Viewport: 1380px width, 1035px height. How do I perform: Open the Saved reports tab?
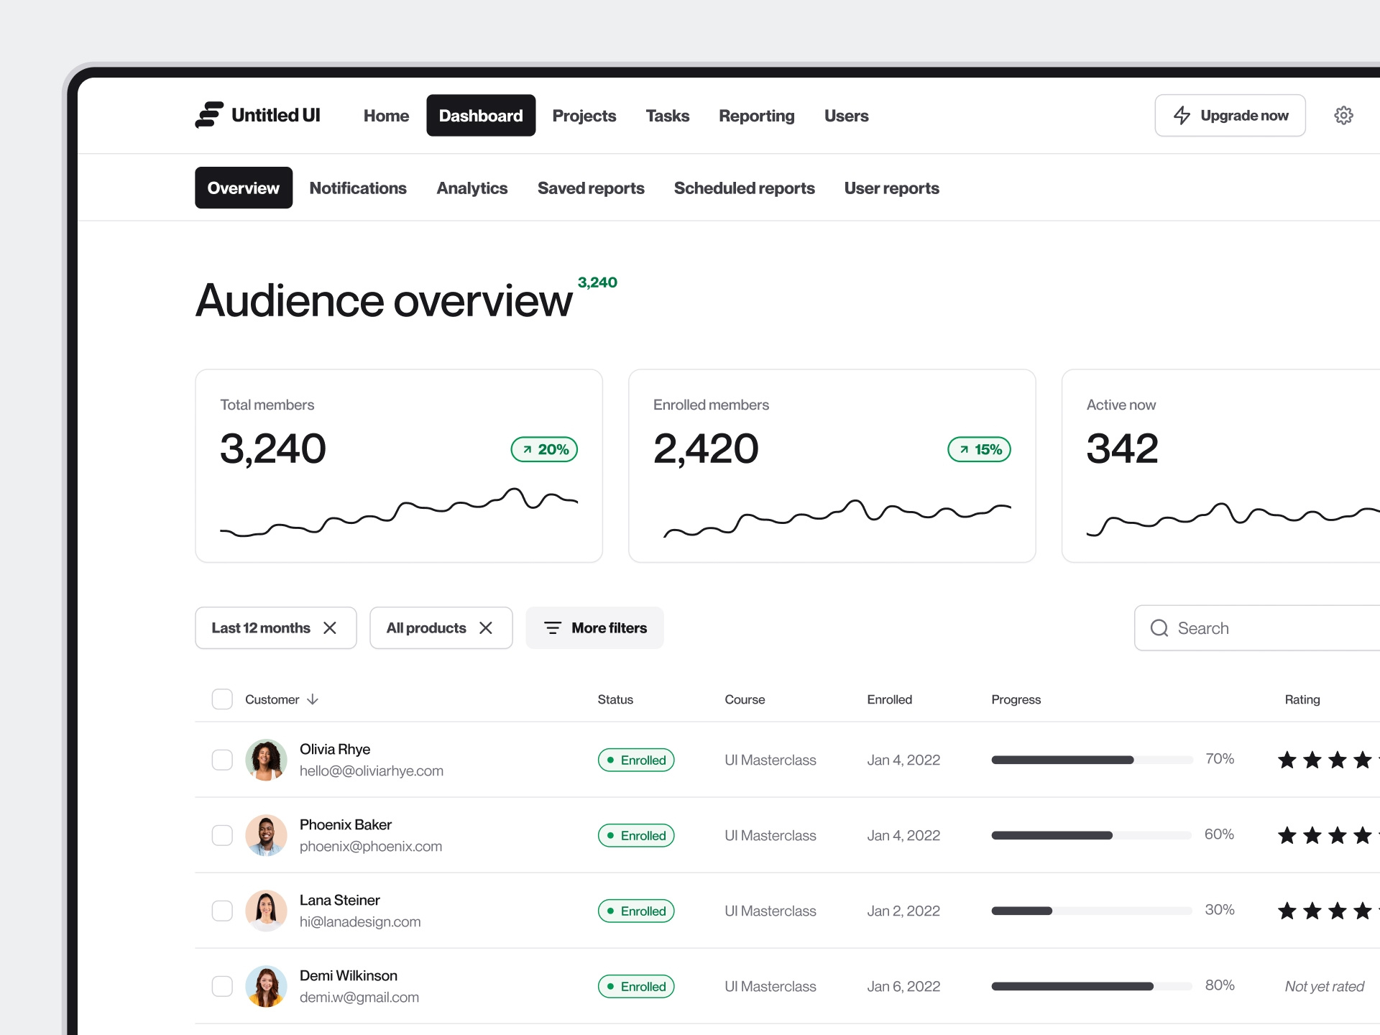coord(590,188)
